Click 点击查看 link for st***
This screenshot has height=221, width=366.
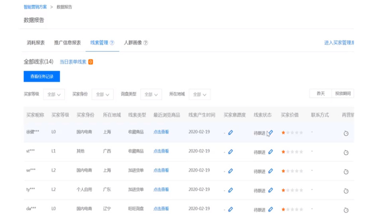point(161,151)
